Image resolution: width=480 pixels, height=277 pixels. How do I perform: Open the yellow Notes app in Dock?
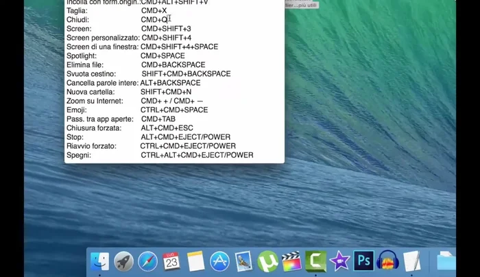195,261
